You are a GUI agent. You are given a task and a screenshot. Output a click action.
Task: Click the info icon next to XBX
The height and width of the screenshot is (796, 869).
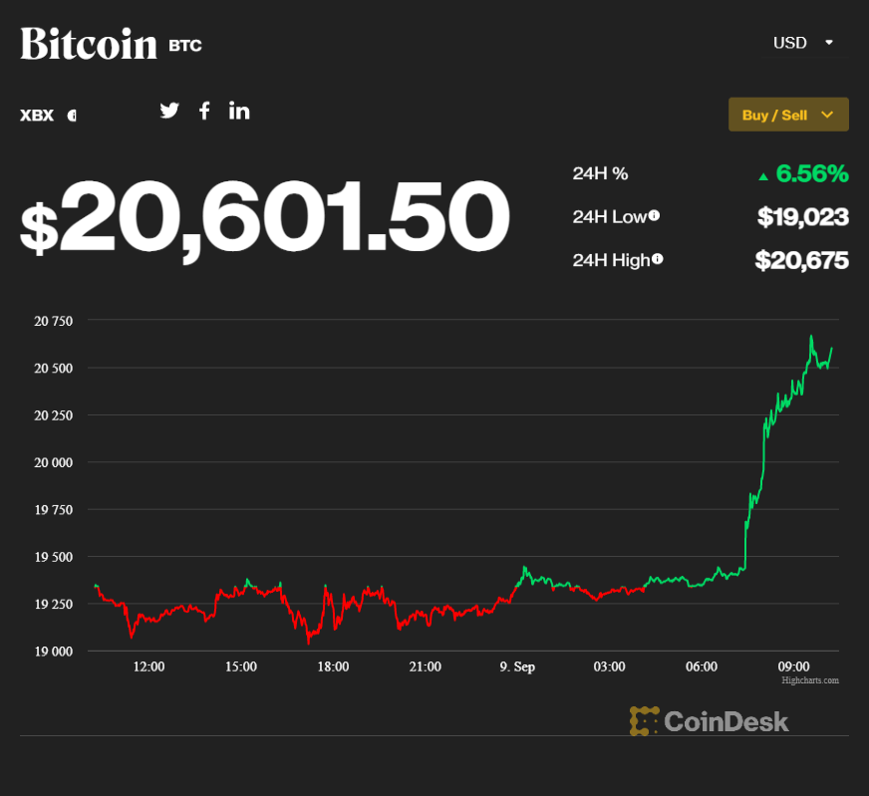click(x=72, y=116)
